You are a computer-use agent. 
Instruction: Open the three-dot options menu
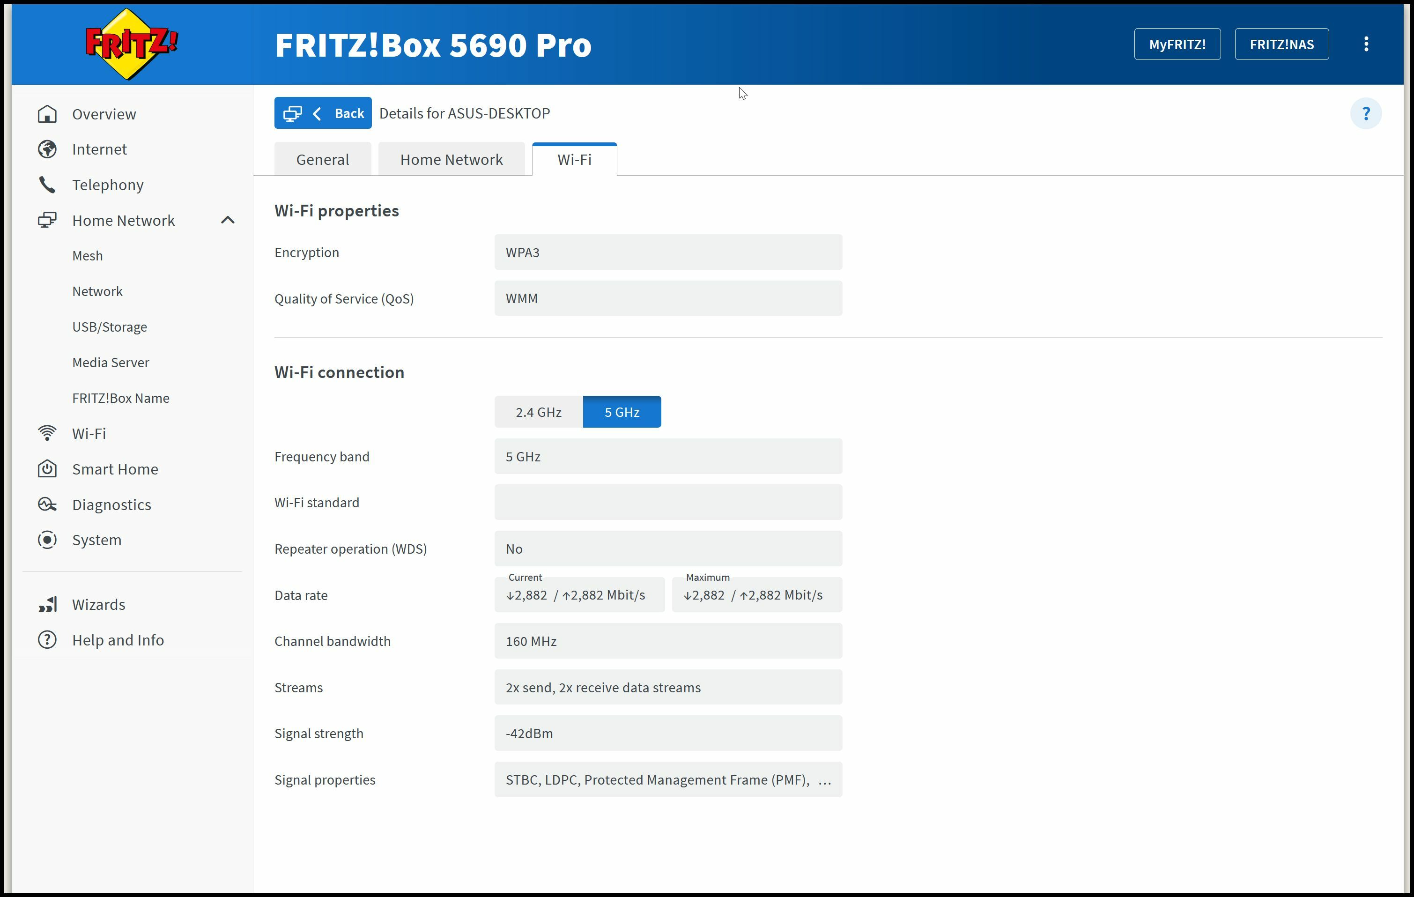pos(1366,44)
